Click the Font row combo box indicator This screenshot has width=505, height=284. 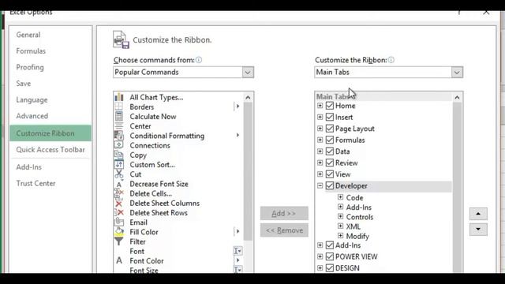pyautogui.click(x=238, y=251)
